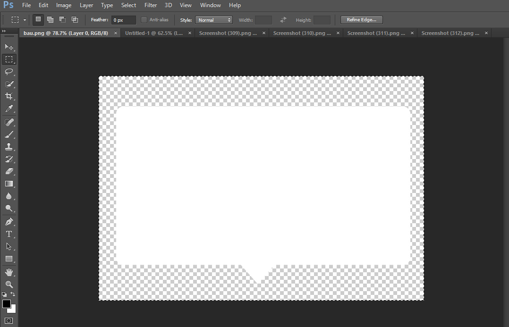509x327 pixels.
Task: Select the Pen tool
Action: coord(9,222)
